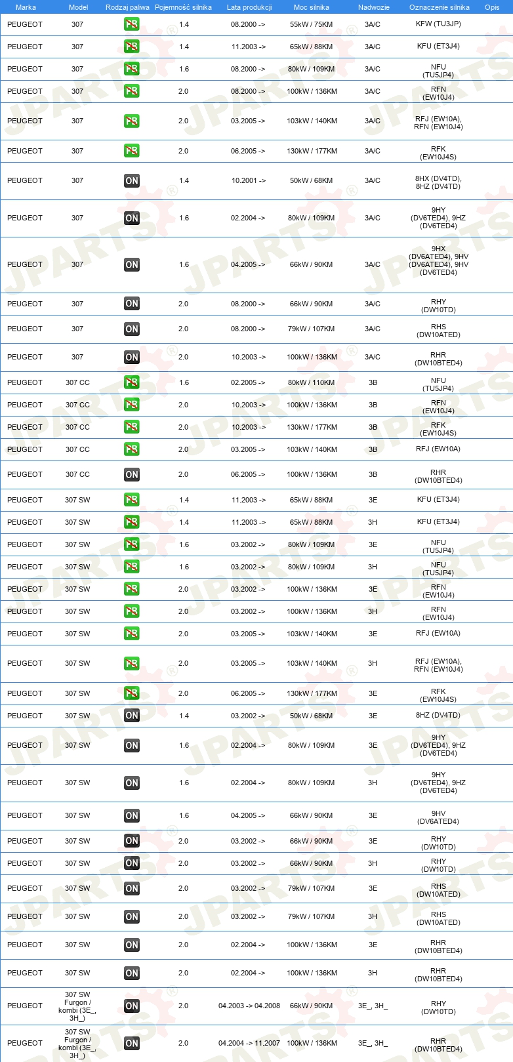The image size is (513, 1062).
Task: Click the engine code KFW (TU3JP)
Action: pyautogui.click(x=438, y=24)
